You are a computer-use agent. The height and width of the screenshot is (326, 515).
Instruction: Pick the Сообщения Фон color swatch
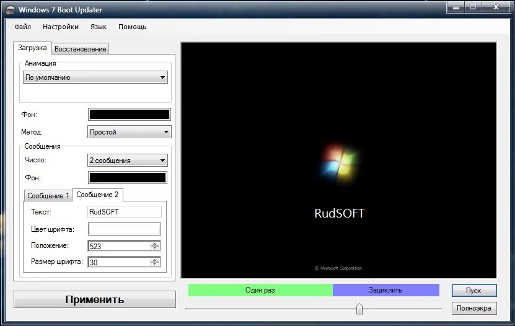point(128,178)
